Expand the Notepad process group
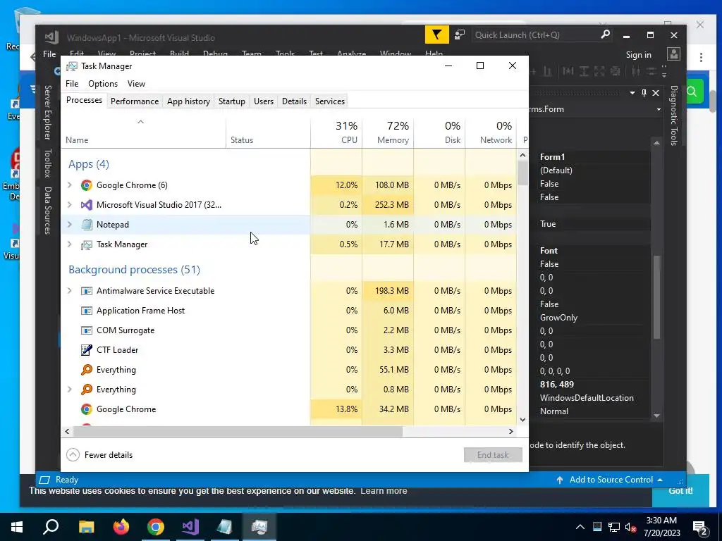The image size is (722, 541). [70, 225]
